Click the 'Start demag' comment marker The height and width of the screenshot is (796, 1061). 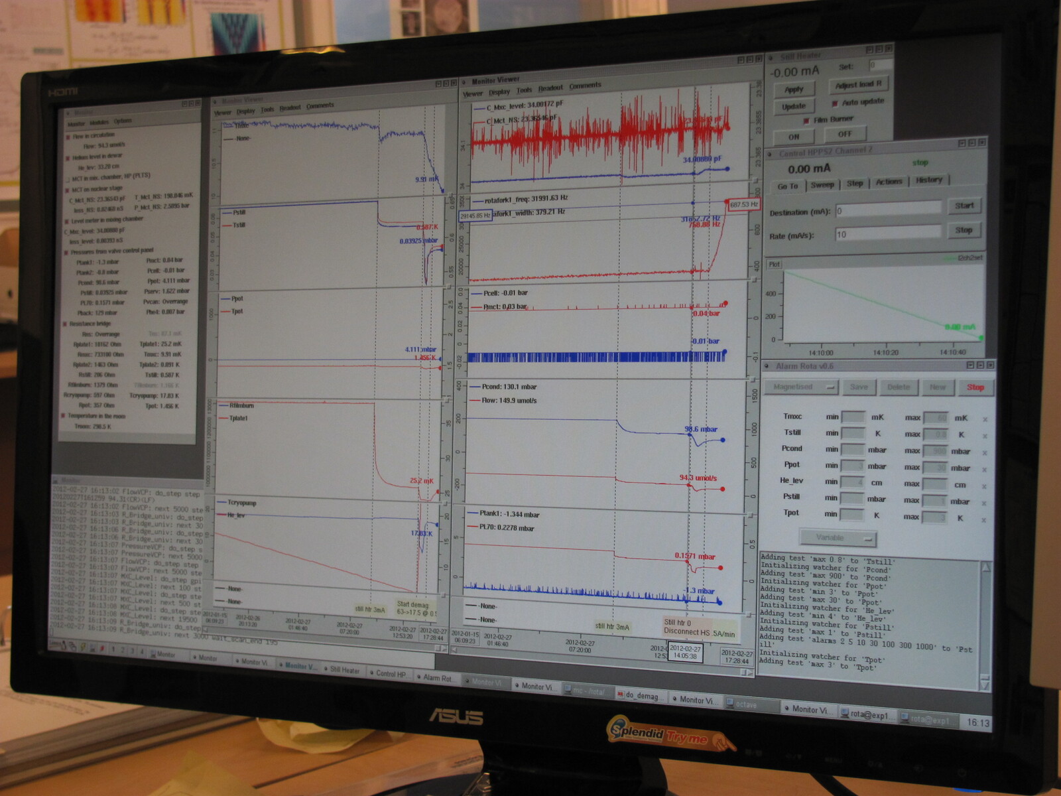coord(415,609)
